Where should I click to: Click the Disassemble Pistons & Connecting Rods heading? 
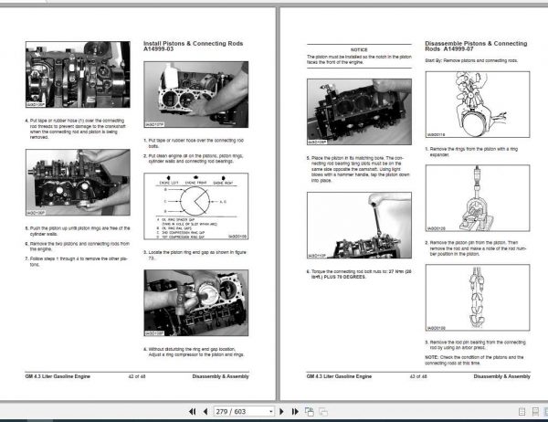(476, 46)
